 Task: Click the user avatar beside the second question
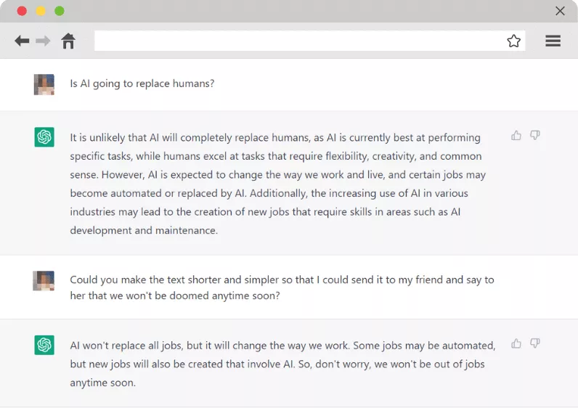(x=44, y=281)
